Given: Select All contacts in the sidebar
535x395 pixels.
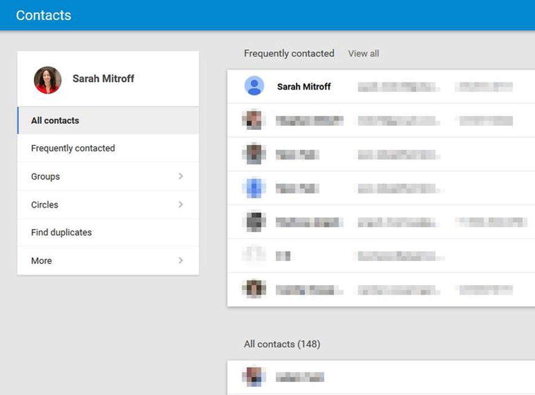Looking at the screenshot, I should click(55, 120).
